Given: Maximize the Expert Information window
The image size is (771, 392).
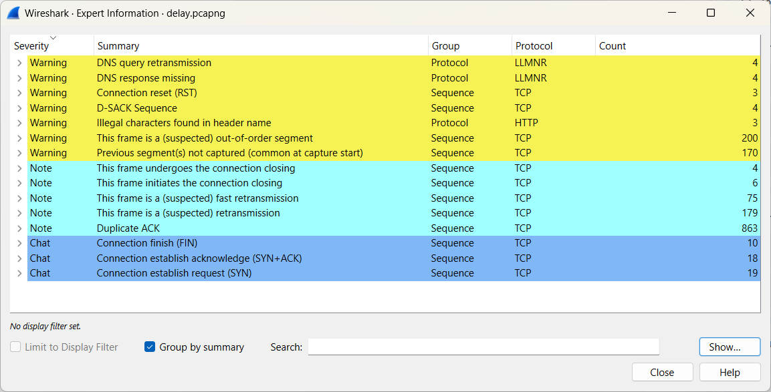Looking at the screenshot, I should (711, 13).
